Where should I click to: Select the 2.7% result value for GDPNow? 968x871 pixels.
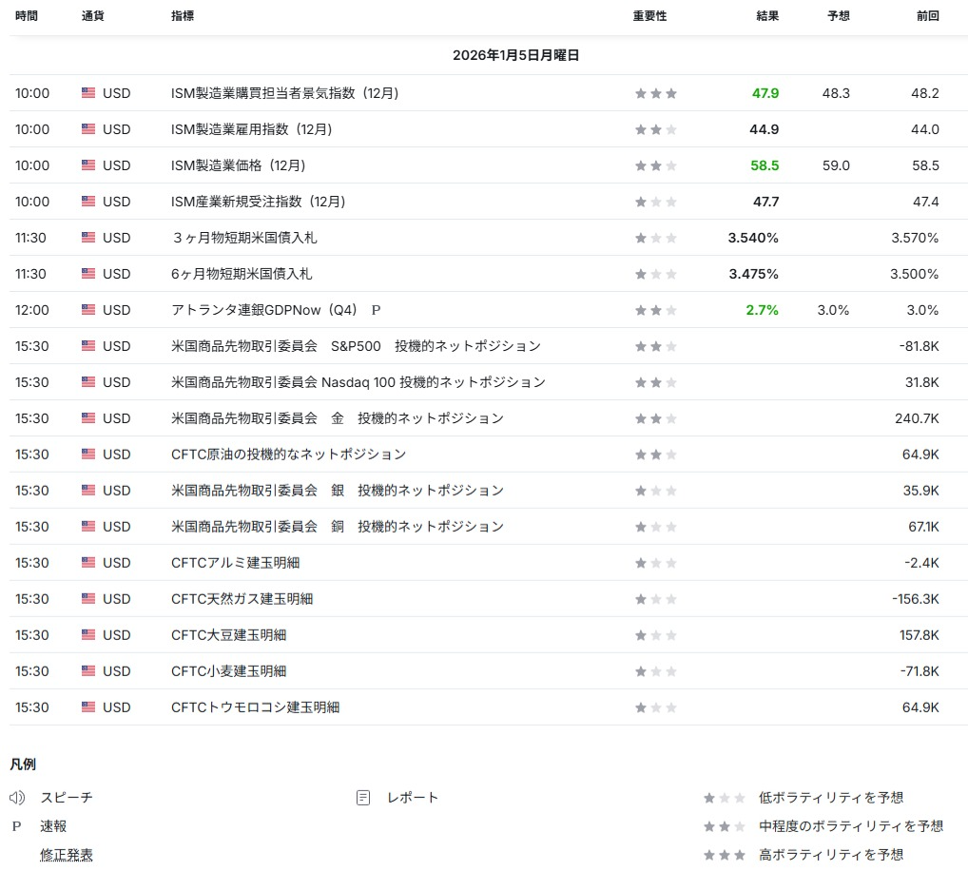763,310
